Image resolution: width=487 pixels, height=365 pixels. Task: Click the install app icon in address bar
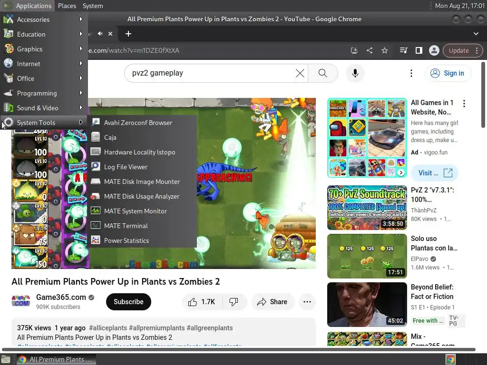click(354, 50)
